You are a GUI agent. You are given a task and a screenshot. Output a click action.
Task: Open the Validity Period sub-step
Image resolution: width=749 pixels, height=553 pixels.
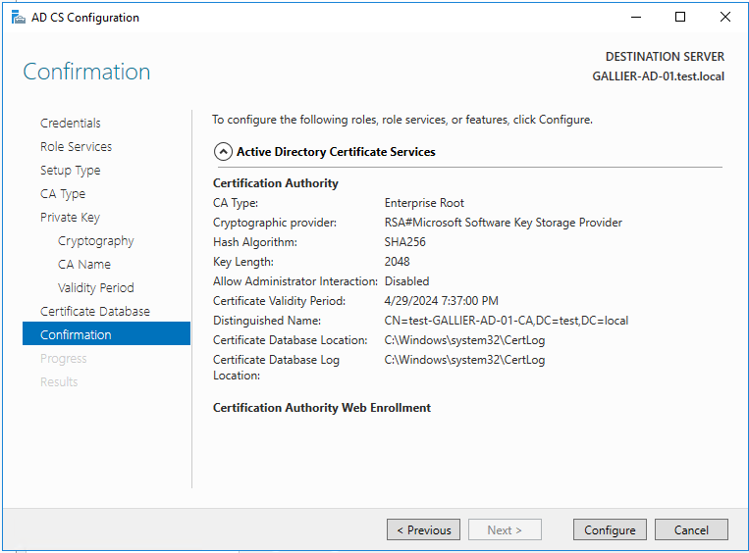coord(95,287)
